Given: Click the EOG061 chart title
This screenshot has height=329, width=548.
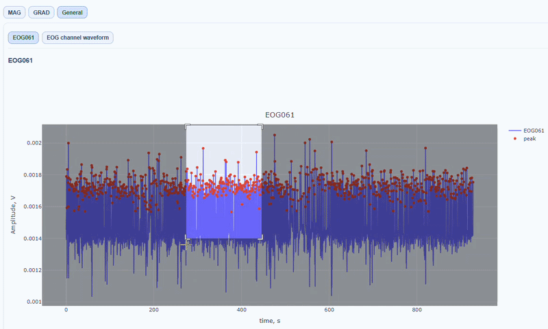Looking at the screenshot, I should tap(279, 115).
